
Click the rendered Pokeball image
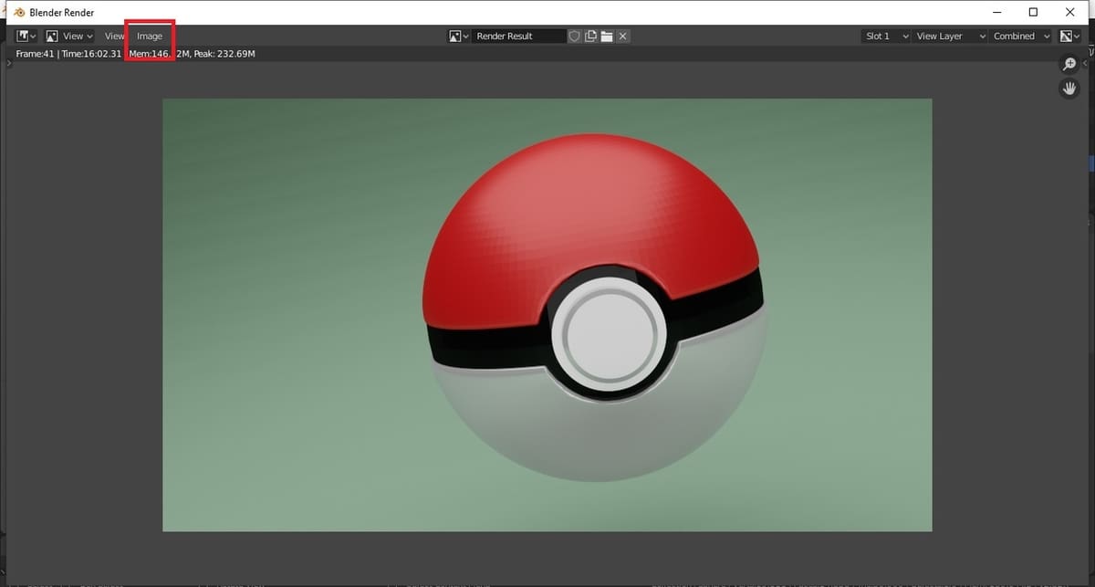pos(547,315)
